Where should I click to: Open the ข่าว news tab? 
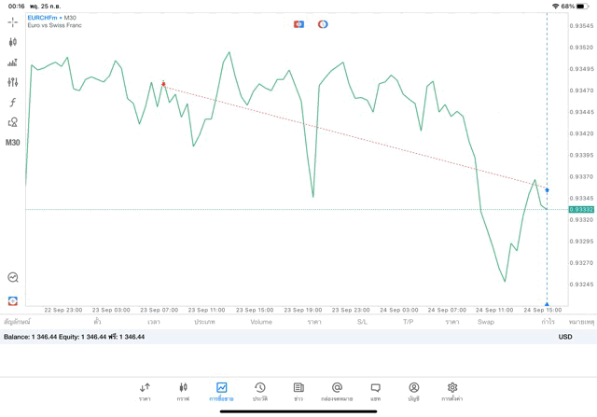(x=298, y=391)
